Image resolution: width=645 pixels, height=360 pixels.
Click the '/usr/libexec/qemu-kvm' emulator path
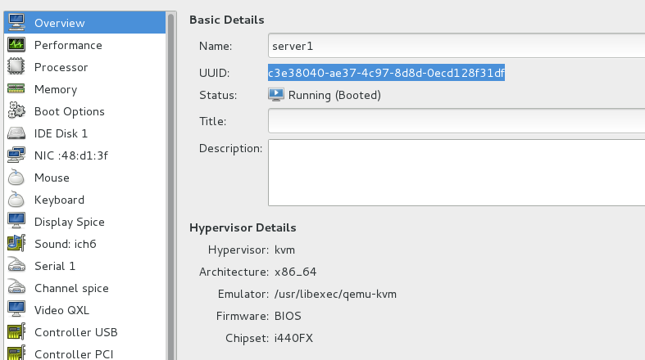[335, 294]
